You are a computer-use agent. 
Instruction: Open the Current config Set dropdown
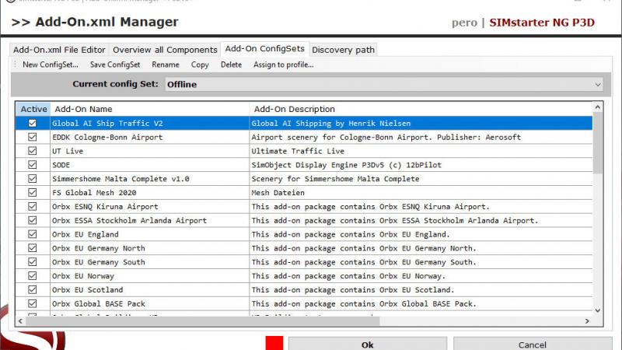384,84
